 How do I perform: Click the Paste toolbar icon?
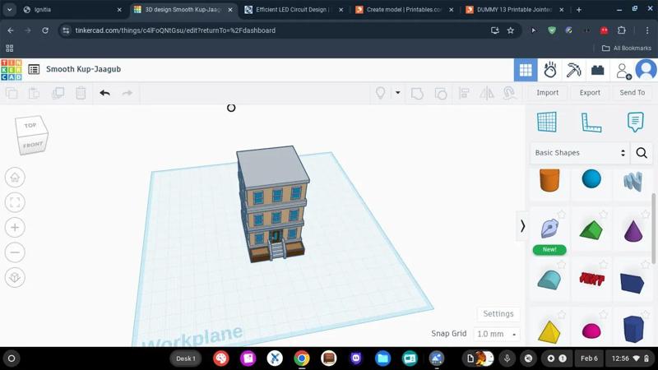34,93
